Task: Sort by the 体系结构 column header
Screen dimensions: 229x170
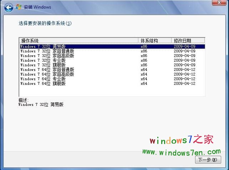Action: pyautogui.click(x=155, y=41)
